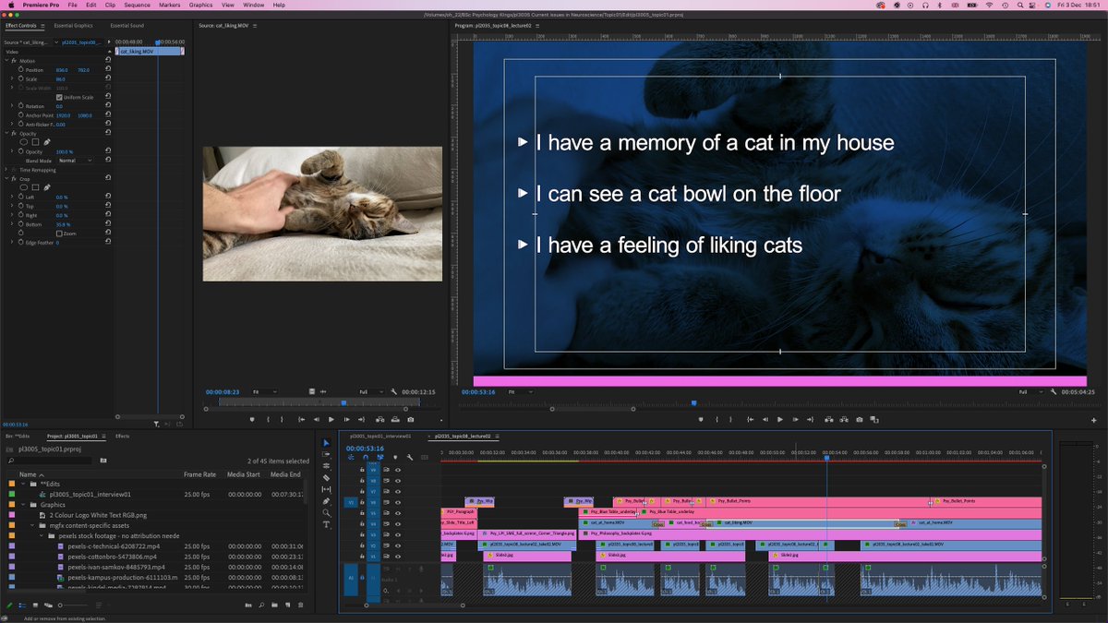Toggle Linked Selection in timeline
Viewport: 1108px width, 623px height.
(x=380, y=457)
